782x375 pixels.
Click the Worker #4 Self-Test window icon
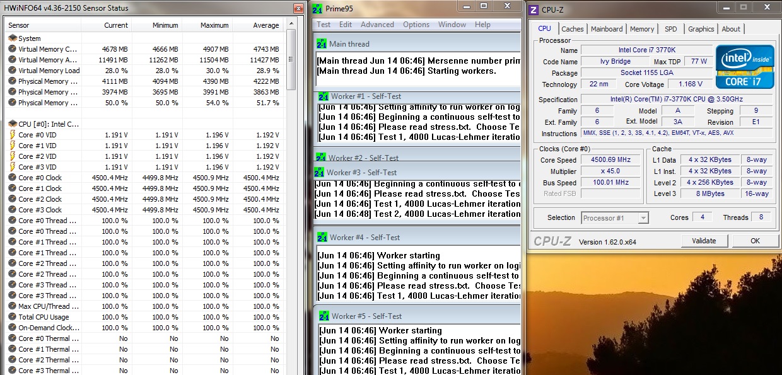(x=323, y=237)
